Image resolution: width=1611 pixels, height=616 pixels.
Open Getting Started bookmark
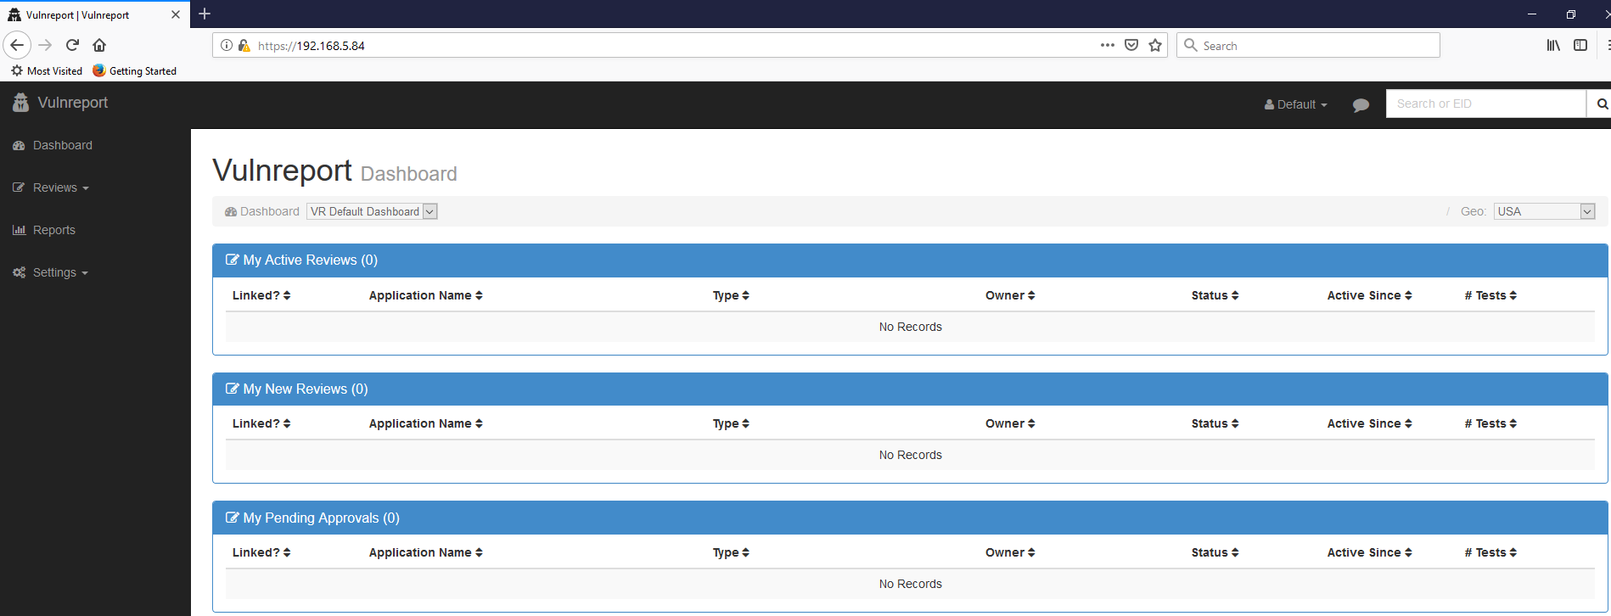134,70
